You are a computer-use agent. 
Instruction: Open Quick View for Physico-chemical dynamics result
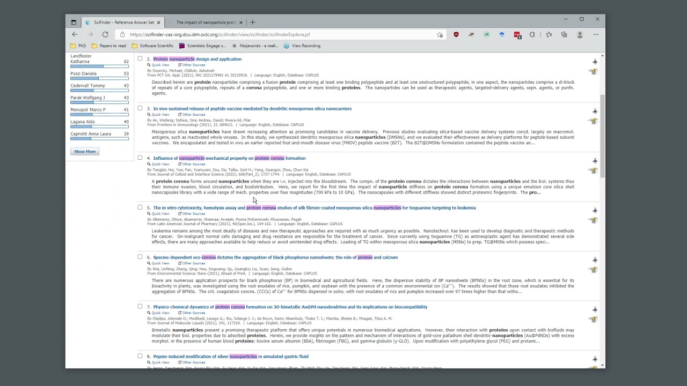[x=158, y=313]
